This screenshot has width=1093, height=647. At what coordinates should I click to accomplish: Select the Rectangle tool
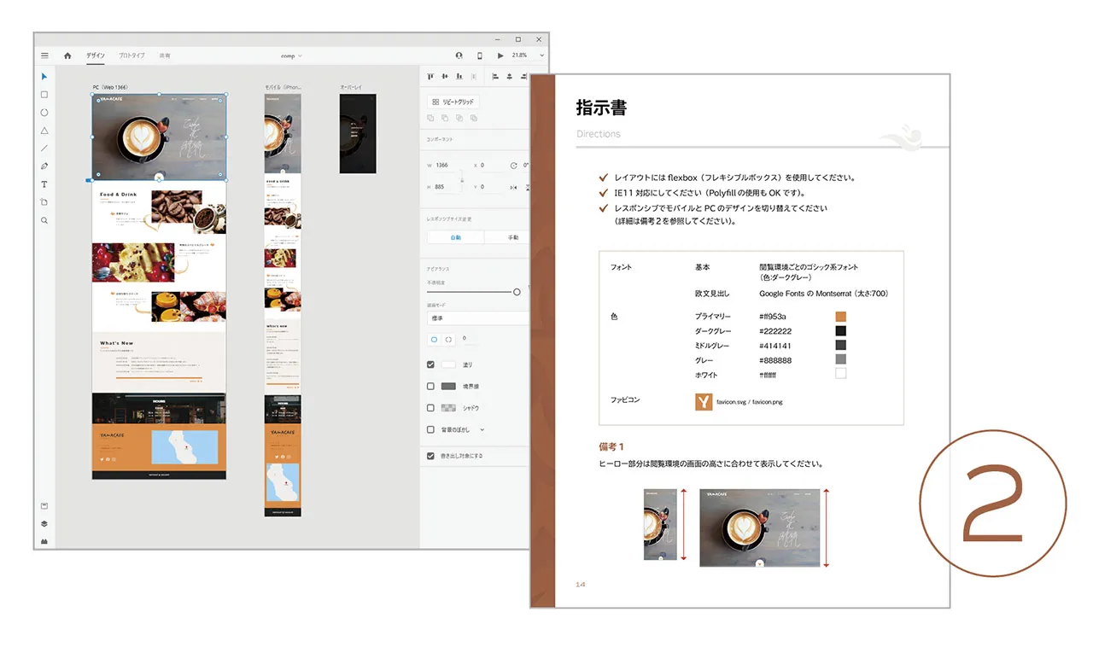pyautogui.click(x=44, y=95)
